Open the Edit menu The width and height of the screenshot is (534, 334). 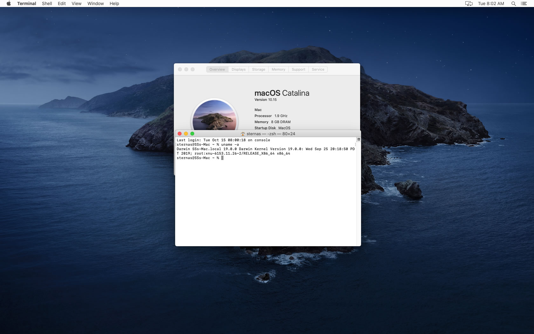pos(62,3)
